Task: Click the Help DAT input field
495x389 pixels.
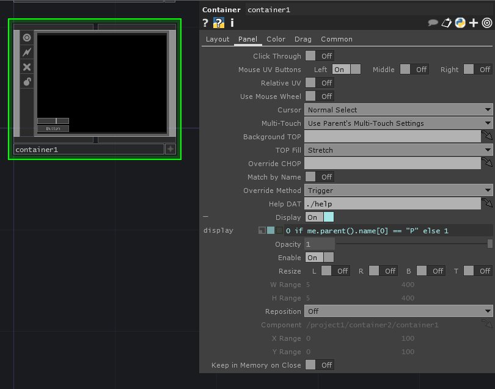Action: [x=392, y=204]
